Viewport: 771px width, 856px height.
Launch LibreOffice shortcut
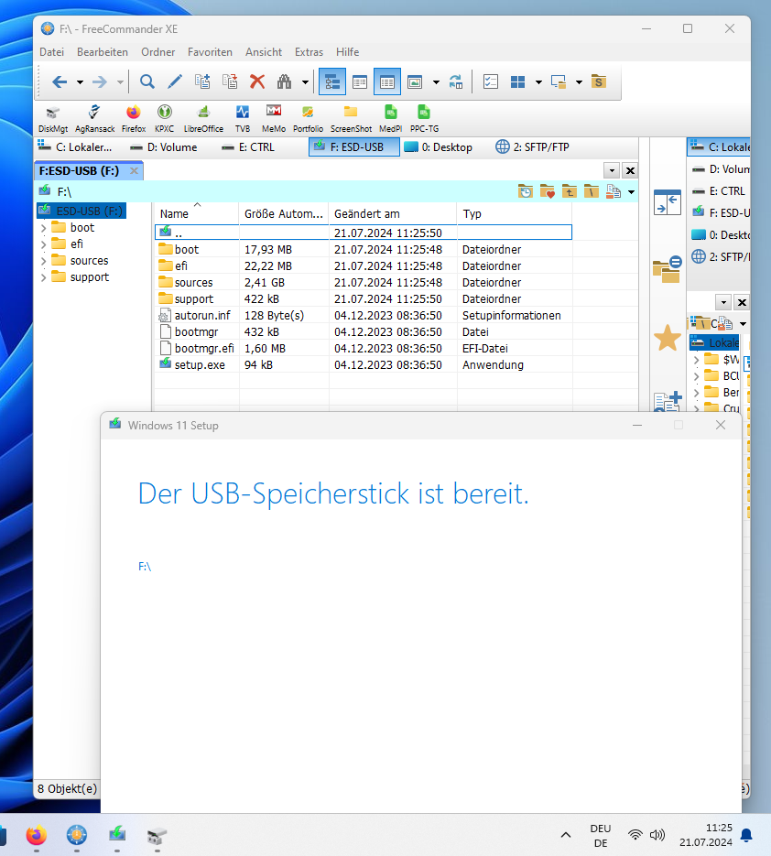coord(203,119)
